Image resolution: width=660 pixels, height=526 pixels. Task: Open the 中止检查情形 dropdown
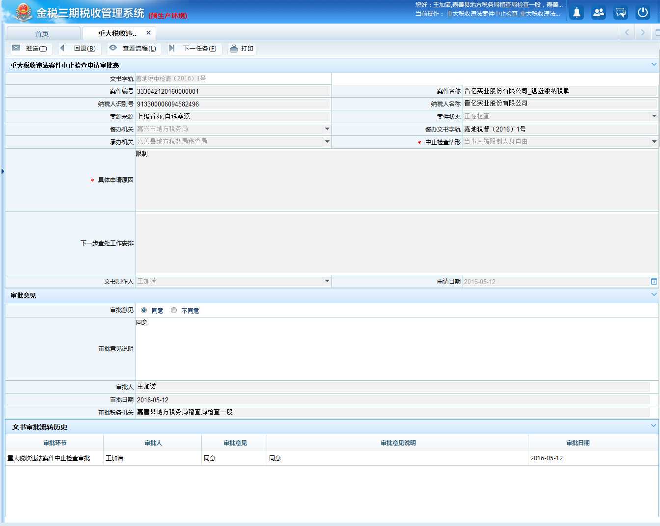654,142
